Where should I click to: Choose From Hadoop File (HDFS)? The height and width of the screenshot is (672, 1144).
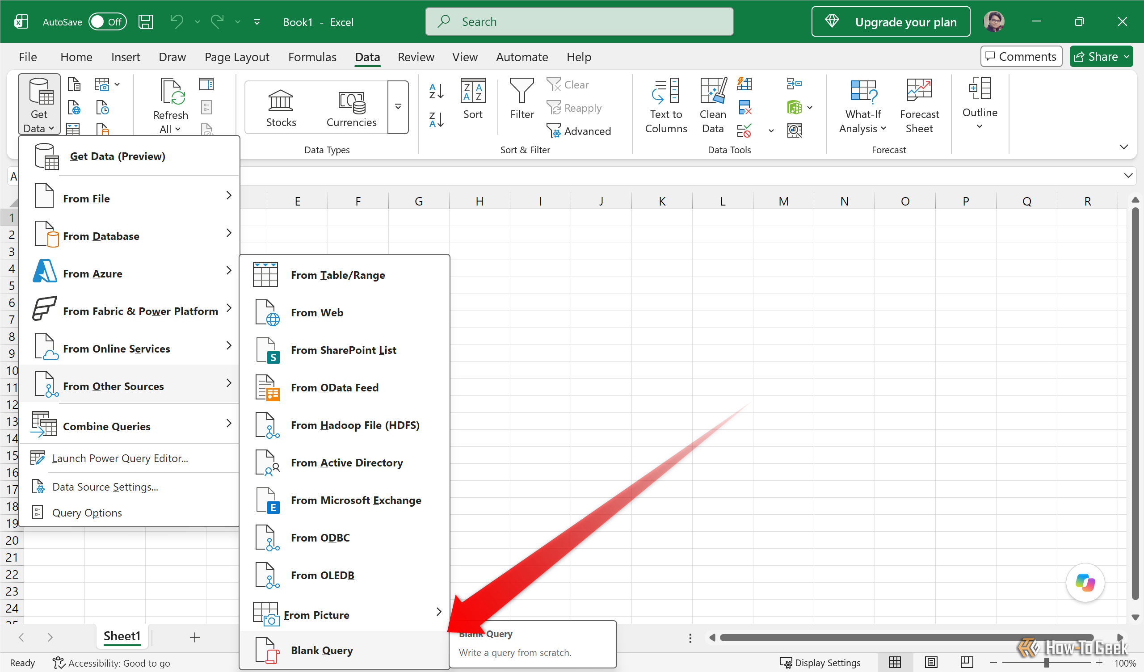tap(344, 425)
